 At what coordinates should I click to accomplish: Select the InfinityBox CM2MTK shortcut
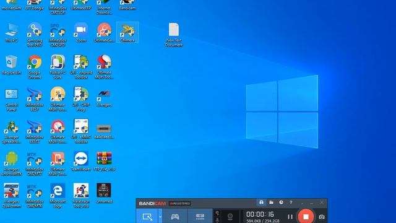(35, 196)
